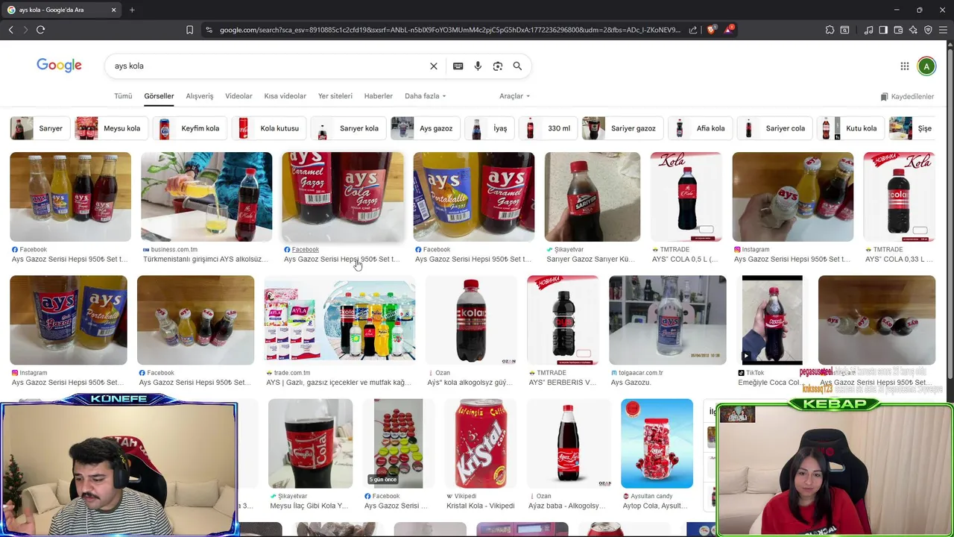Open the Haberler tab

coord(378,96)
